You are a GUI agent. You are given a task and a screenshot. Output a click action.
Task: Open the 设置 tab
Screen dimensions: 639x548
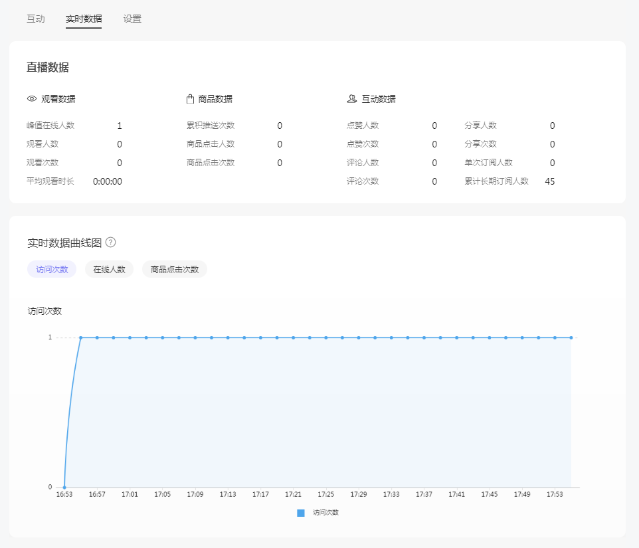[132, 19]
